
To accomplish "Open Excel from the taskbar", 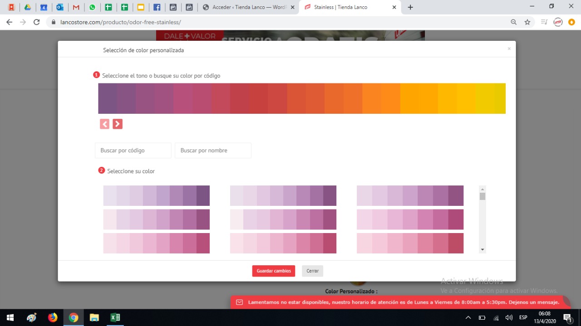I will point(115,317).
